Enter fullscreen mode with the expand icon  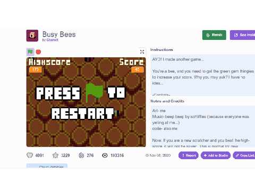[142, 52]
